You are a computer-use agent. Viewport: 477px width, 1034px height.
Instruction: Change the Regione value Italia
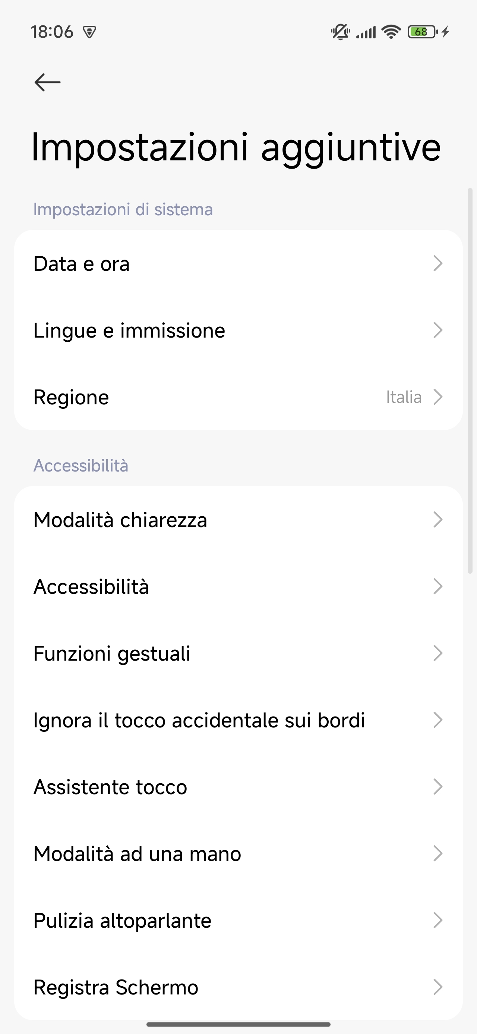tap(404, 397)
